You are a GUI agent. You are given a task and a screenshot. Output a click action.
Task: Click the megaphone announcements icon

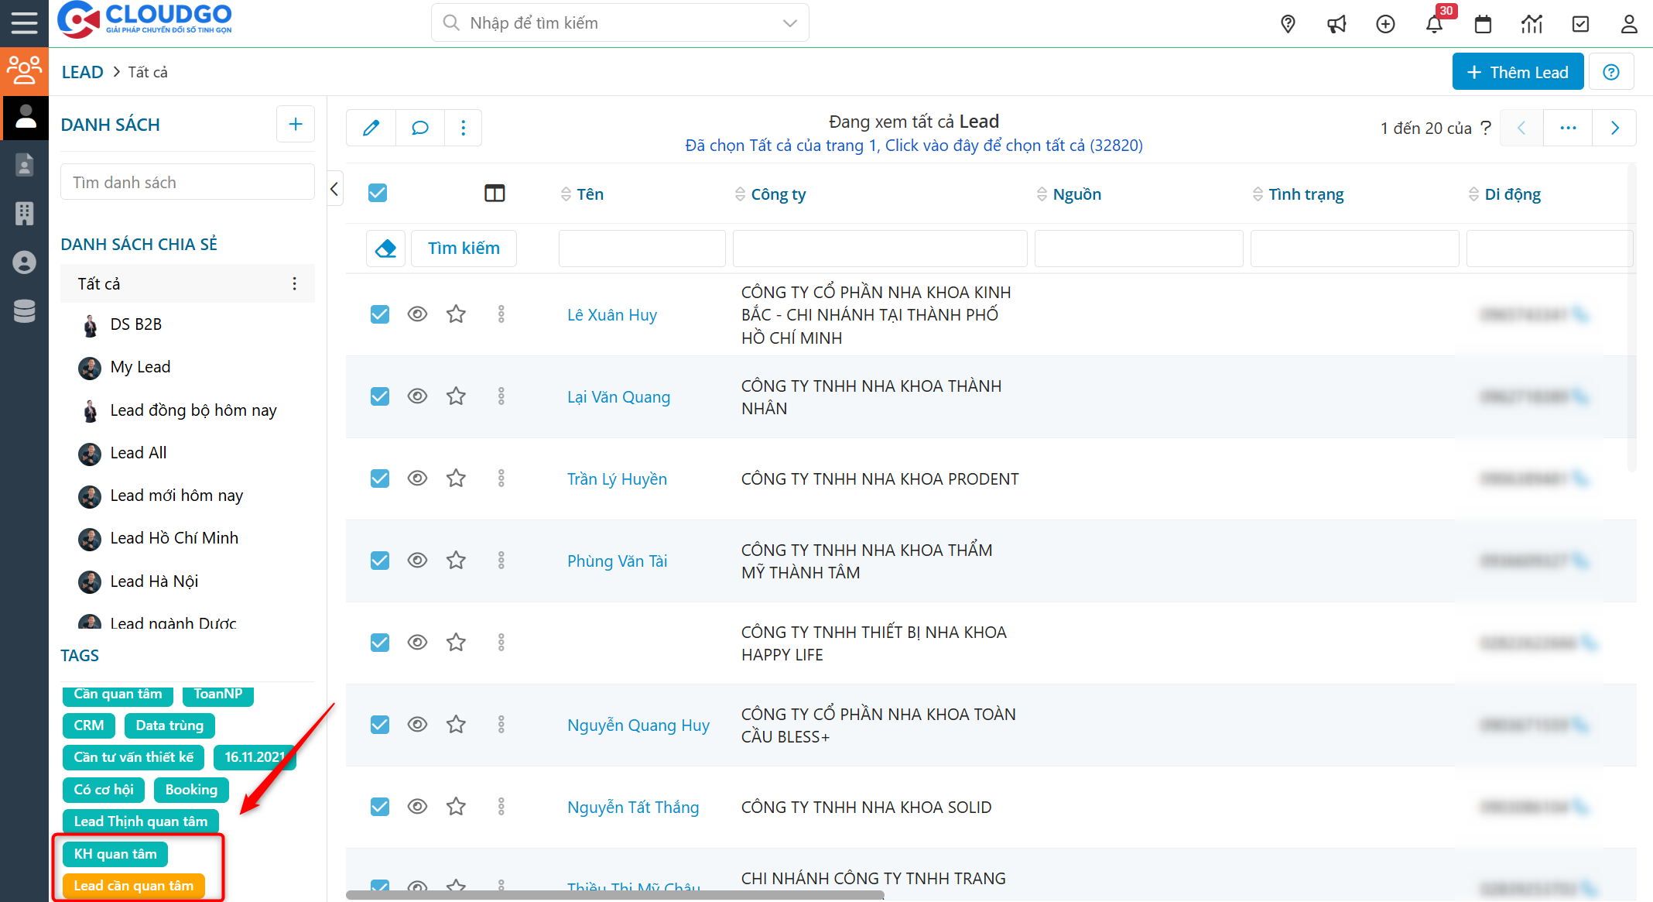coord(1336,25)
